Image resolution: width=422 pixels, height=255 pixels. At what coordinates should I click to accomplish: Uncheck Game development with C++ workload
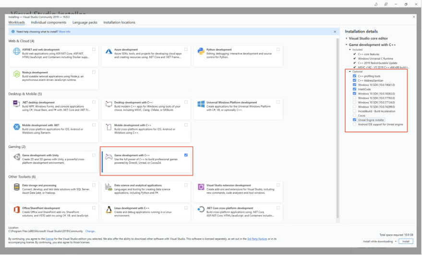(x=186, y=155)
